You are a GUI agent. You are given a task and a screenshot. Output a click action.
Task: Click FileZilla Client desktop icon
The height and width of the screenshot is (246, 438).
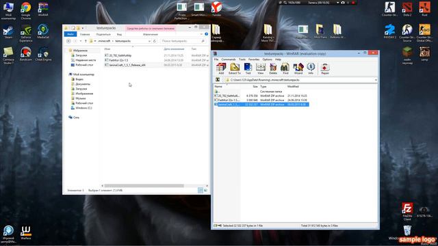[407, 212]
